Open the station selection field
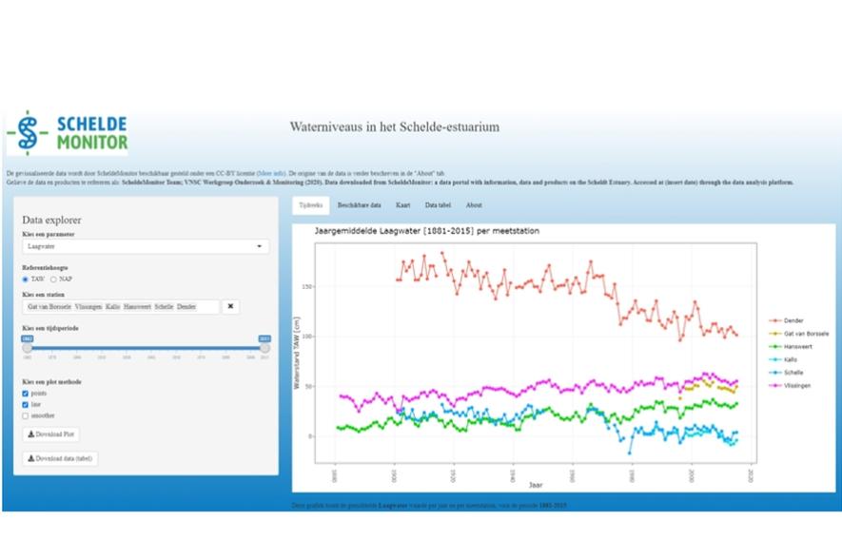This screenshot has height=559, width=842. 121,307
